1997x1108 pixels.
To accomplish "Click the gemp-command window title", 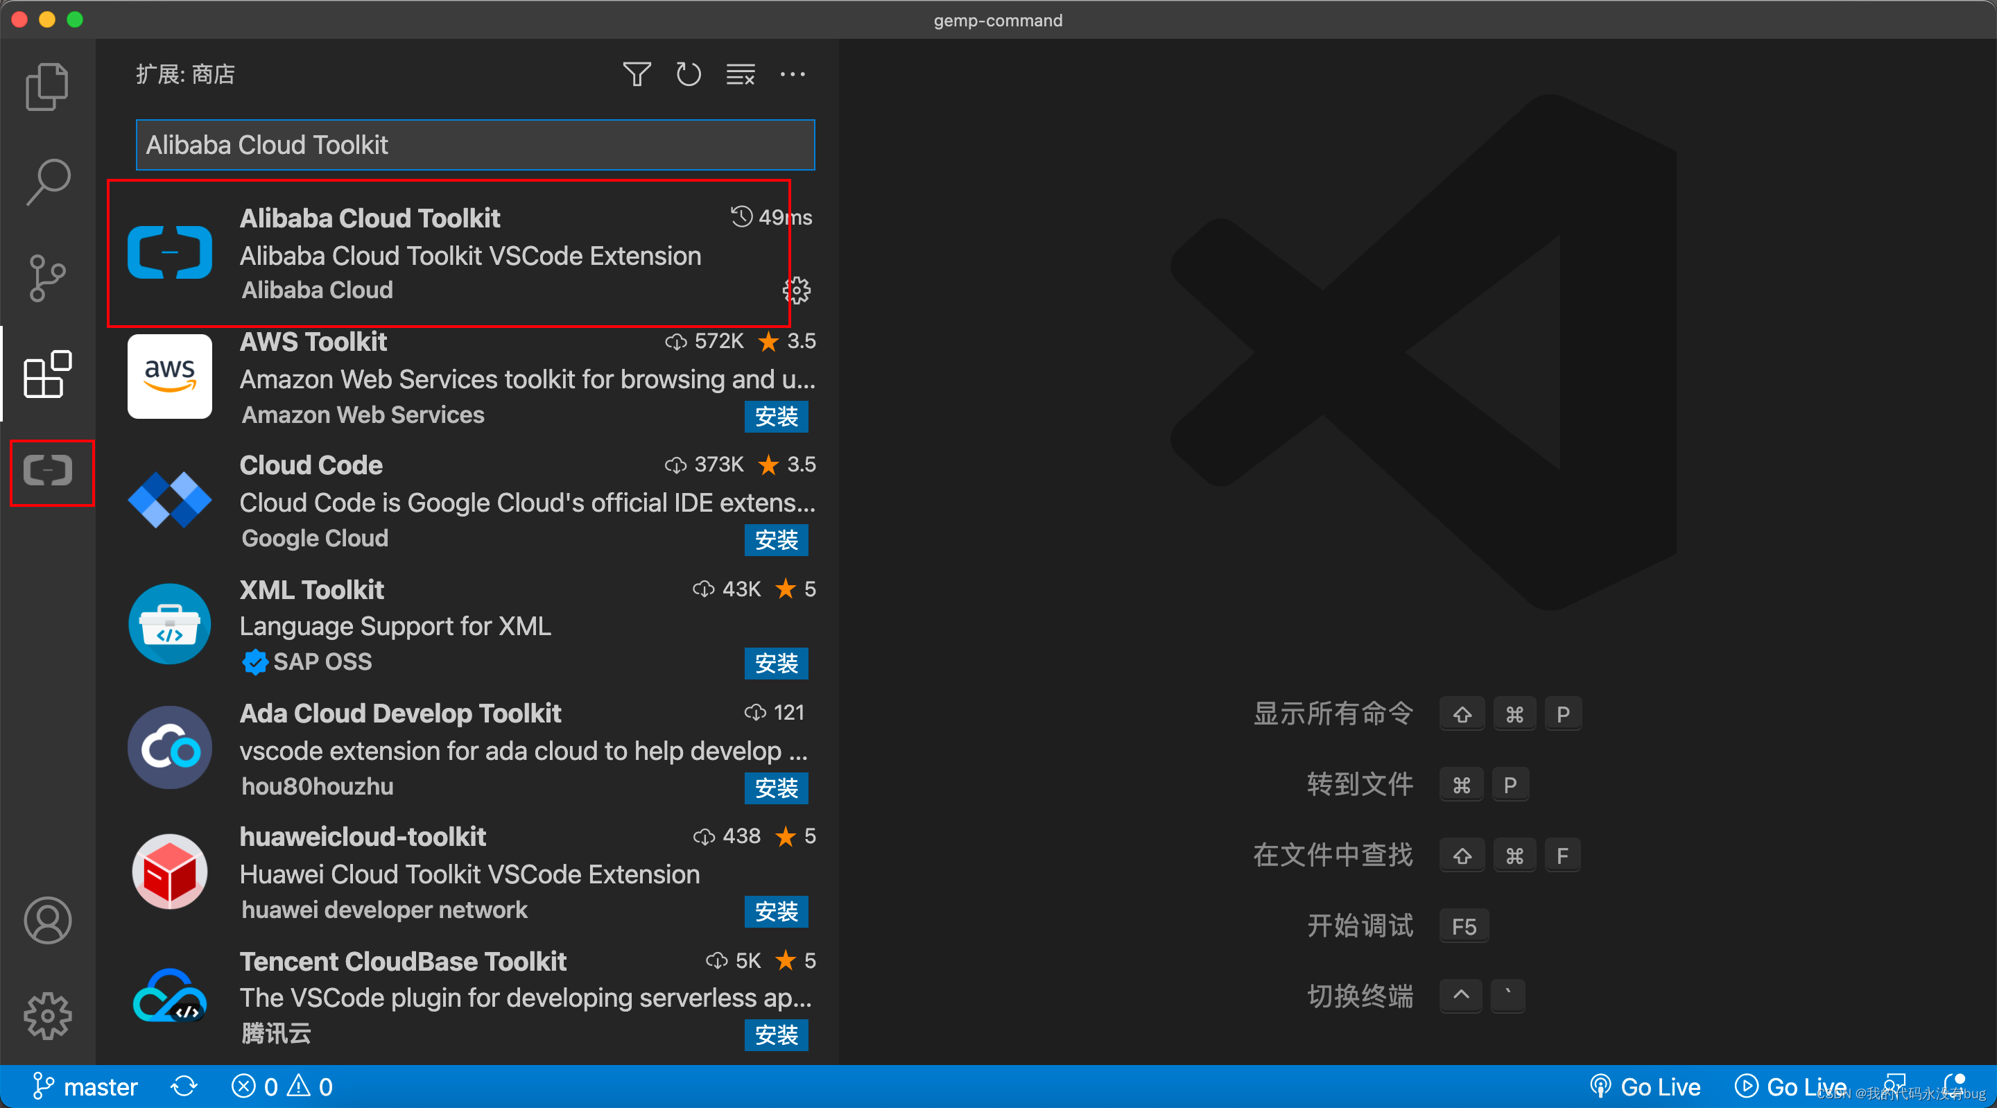I will point(998,20).
